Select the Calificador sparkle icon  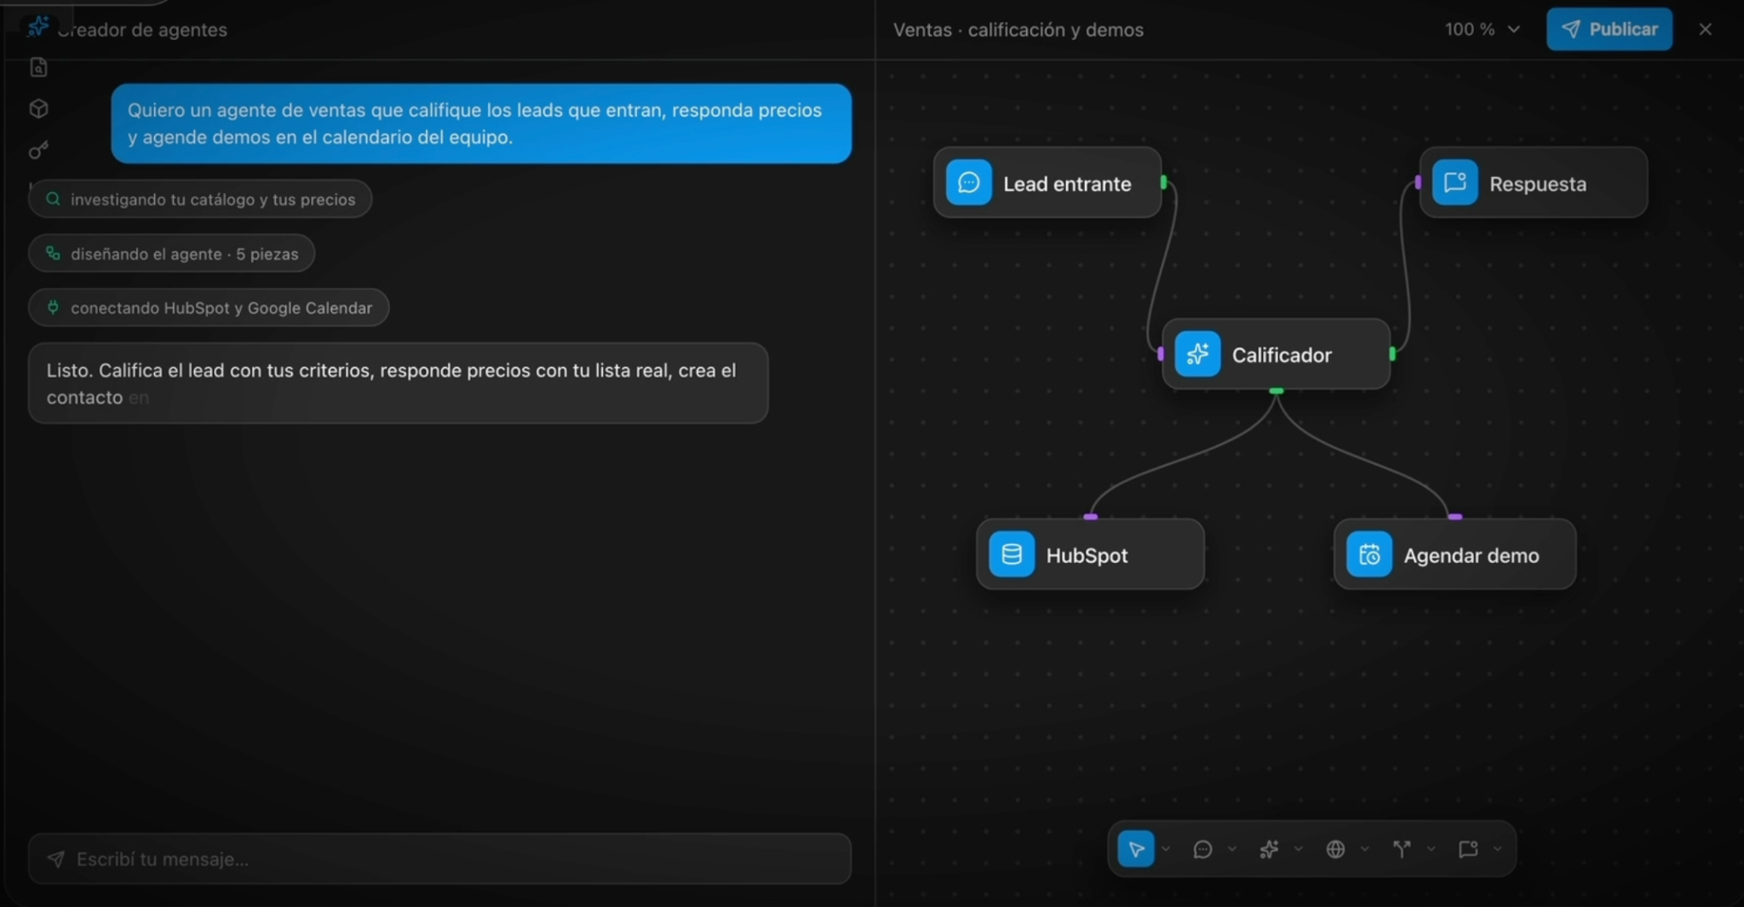(x=1197, y=353)
